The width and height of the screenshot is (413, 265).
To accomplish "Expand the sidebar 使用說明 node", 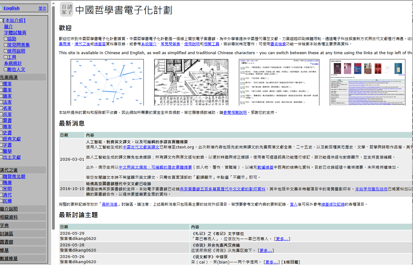I will click(x=6, y=51).
